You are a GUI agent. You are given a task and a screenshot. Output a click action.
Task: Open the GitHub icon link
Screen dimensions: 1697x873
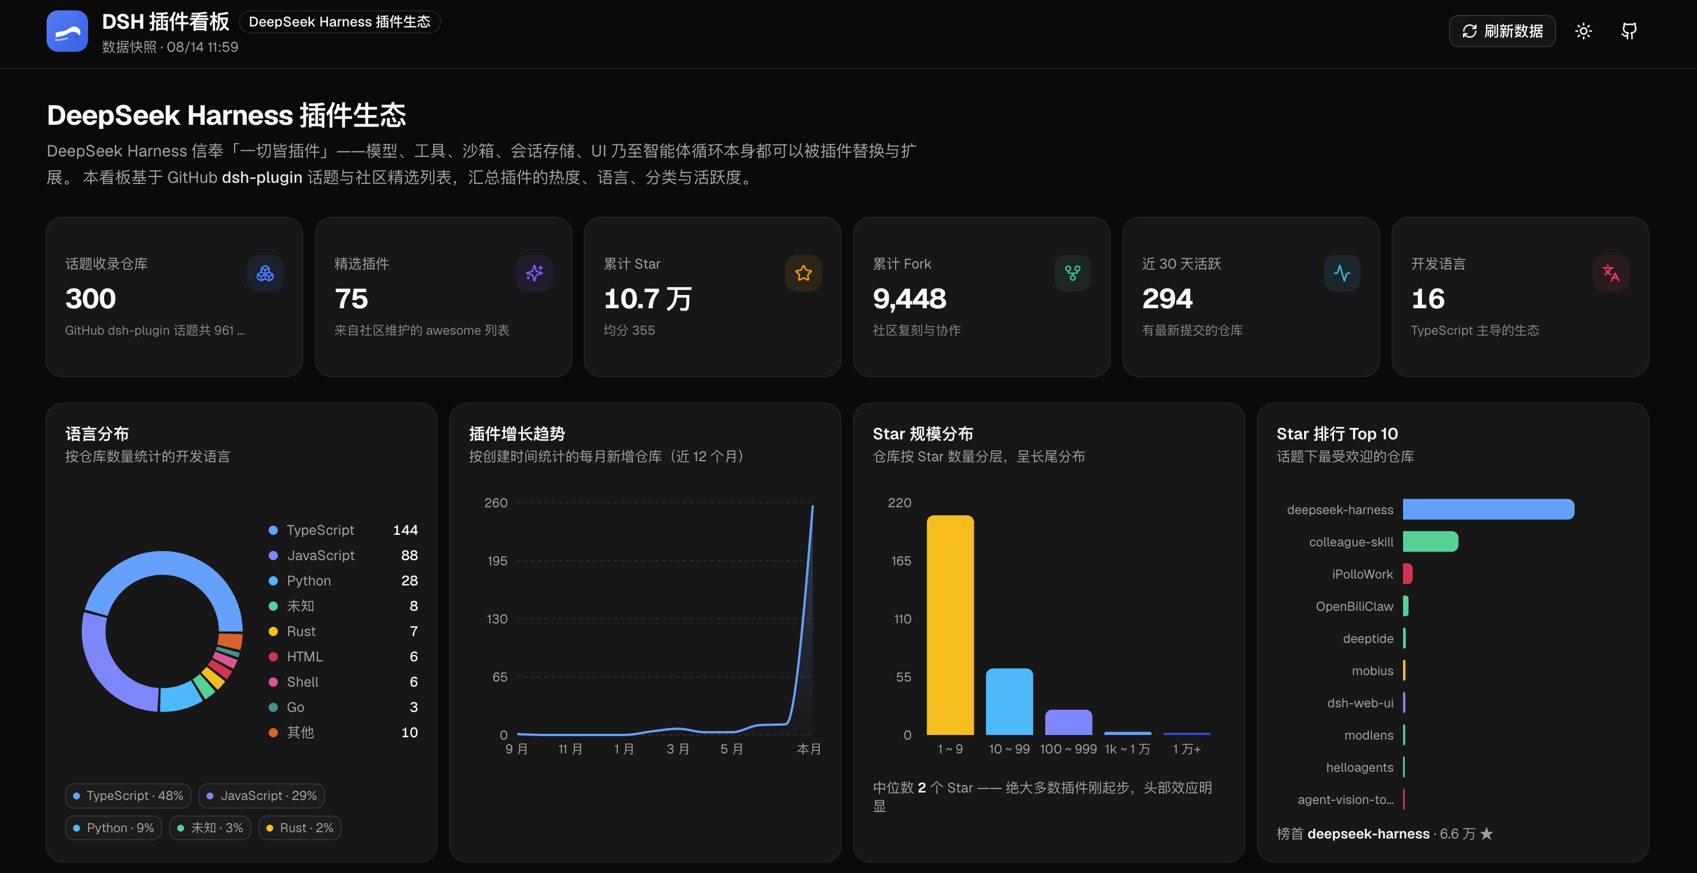click(x=1629, y=31)
